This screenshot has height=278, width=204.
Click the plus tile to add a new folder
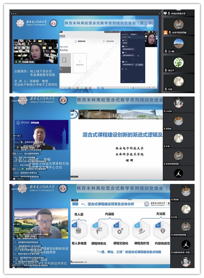click(80, 63)
